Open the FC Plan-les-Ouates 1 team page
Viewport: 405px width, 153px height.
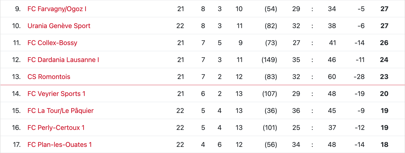click(x=59, y=145)
